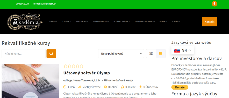The height and width of the screenshot is (98, 229).
Task: Open the ÚČTOVNO DAŇOVÉ menu item
Action: click(122, 22)
